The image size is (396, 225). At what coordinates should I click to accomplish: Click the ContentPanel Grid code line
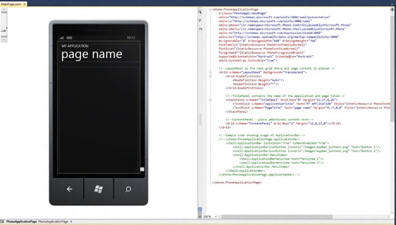pyautogui.click(x=283, y=123)
